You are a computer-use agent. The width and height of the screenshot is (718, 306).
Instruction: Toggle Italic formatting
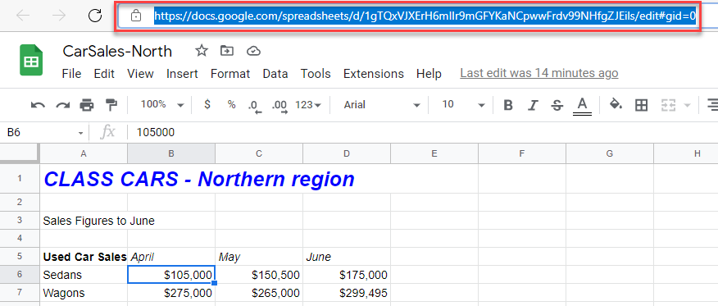pyautogui.click(x=532, y=105)
